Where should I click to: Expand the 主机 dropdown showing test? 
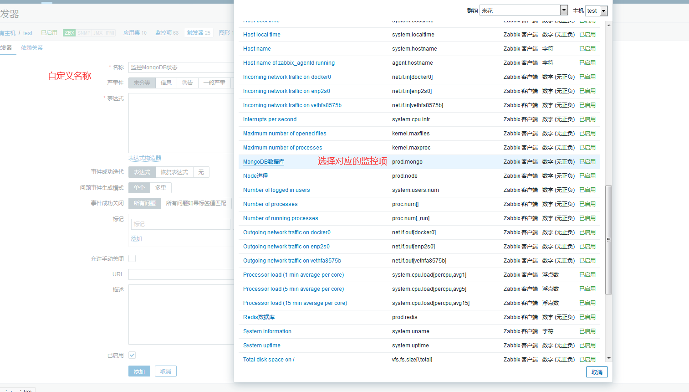(x=603, y=11)
